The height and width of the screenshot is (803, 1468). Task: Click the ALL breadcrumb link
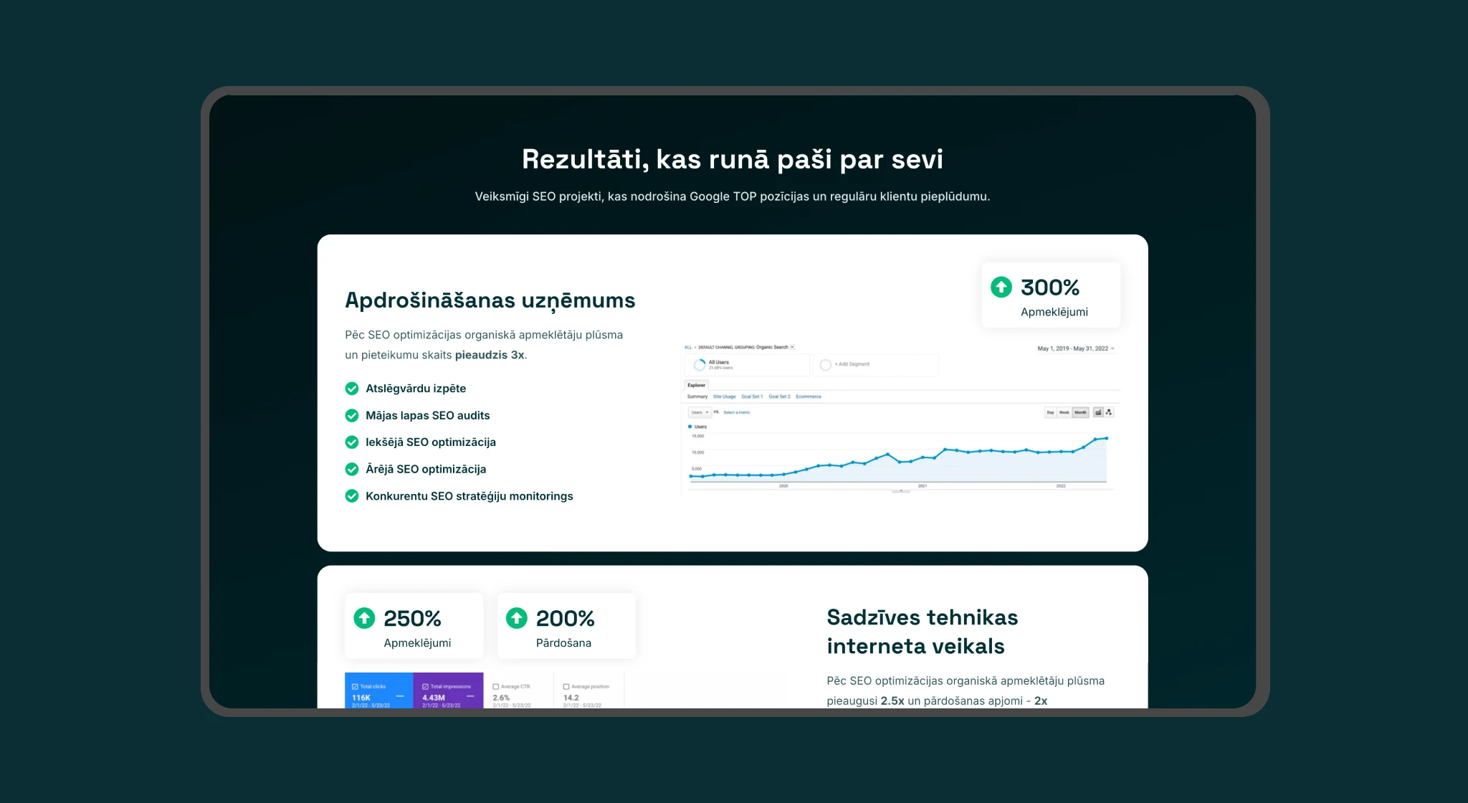click(688, 347)
